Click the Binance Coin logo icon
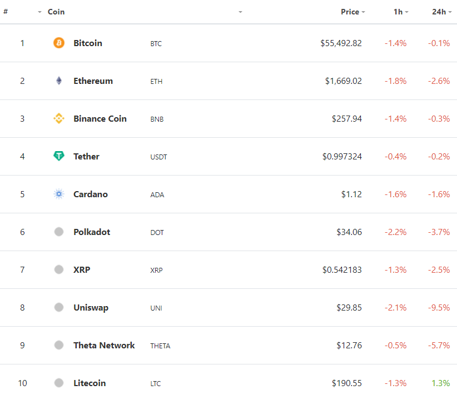 point(59,118)
